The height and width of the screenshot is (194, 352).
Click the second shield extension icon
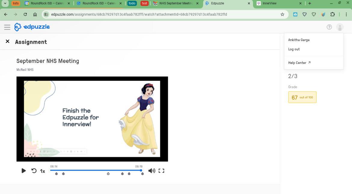point(314,14)
